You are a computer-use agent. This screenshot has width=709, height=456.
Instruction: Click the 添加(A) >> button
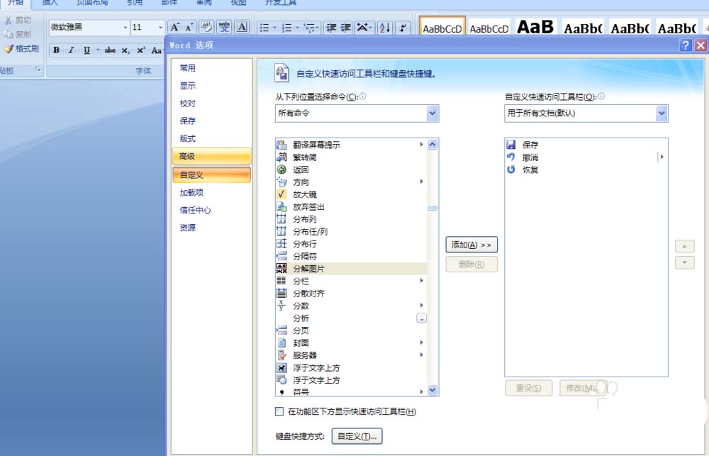pyautogui.click(x=471, y=245)
